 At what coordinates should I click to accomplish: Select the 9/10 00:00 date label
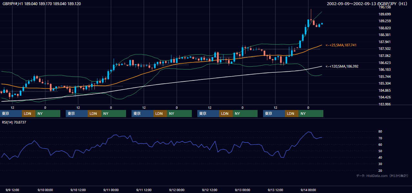pyautogui.click(x=45, y=190)
